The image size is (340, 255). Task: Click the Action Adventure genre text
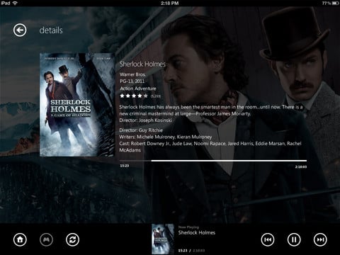coord(138,89)
